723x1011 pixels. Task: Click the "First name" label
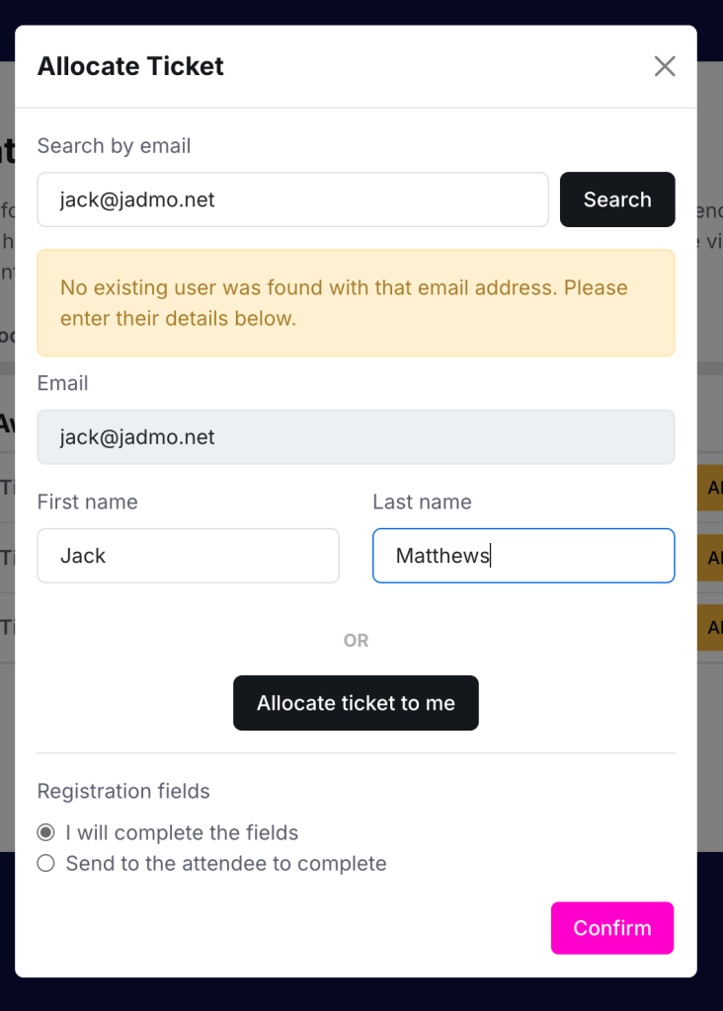(87, 502)
